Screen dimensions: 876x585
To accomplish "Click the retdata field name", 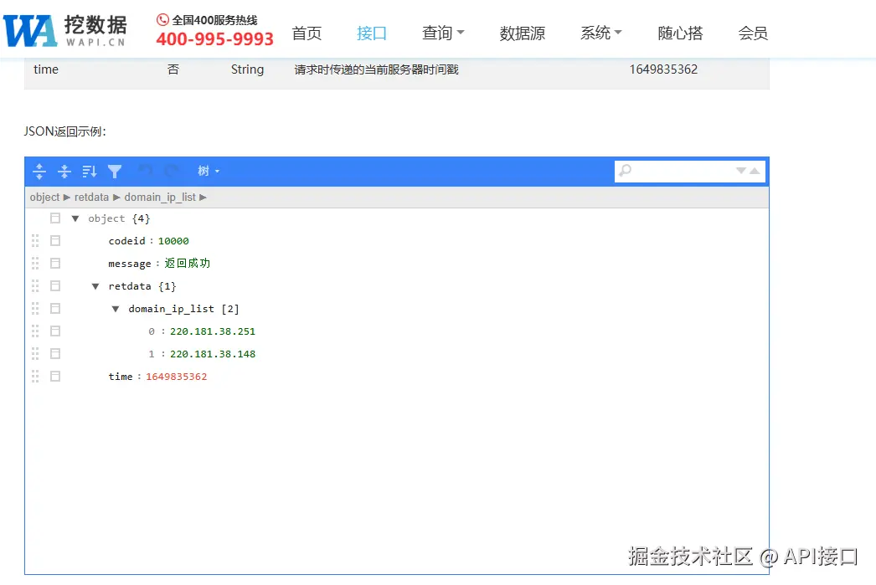I will [x=130, y=286].
